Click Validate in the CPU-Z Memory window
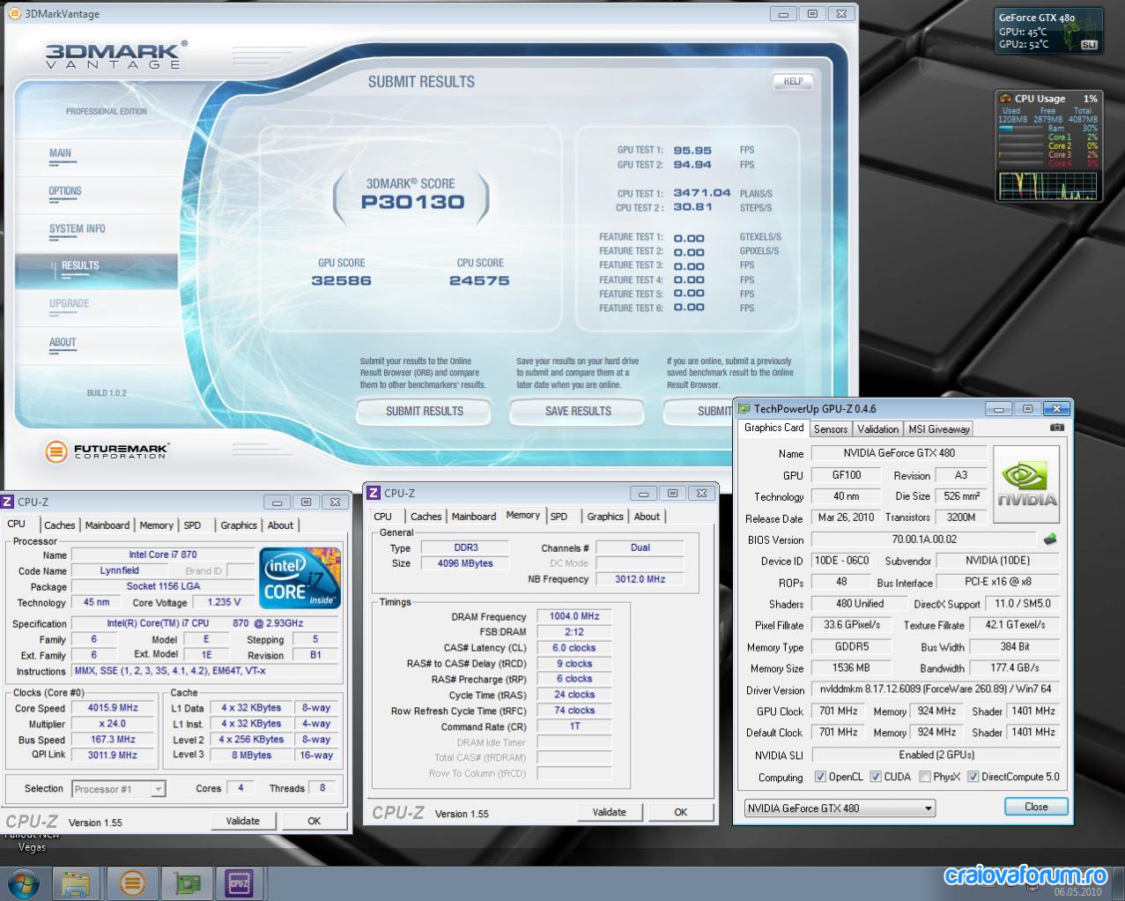The width and height of the screenshot is (1125, 901). pyautogui.click(x=610, y=812)
